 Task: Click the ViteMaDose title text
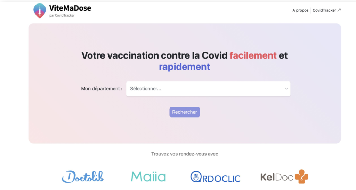70,8
